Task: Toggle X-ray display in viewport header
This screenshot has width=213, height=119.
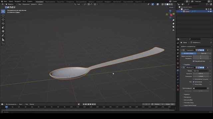Action: 162,4
